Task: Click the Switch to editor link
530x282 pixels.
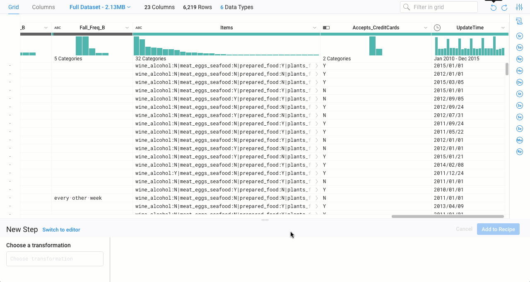Action: click(61, 229)
